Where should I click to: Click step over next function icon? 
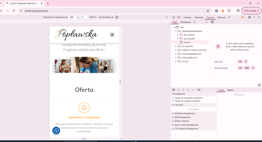[x=178, y=90]
